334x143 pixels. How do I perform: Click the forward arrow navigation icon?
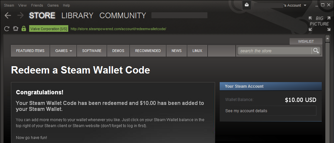20,16
